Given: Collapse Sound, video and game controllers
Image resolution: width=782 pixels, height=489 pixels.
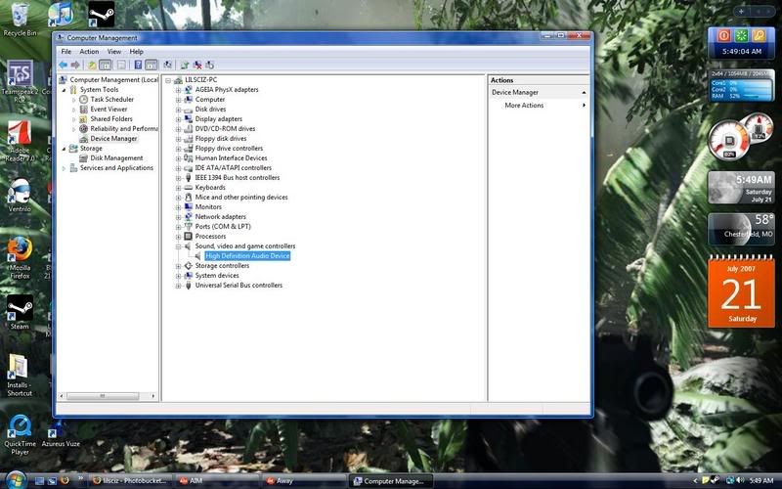Looking at the screenshot, I should pyautogui.click(x=178, y=246).
